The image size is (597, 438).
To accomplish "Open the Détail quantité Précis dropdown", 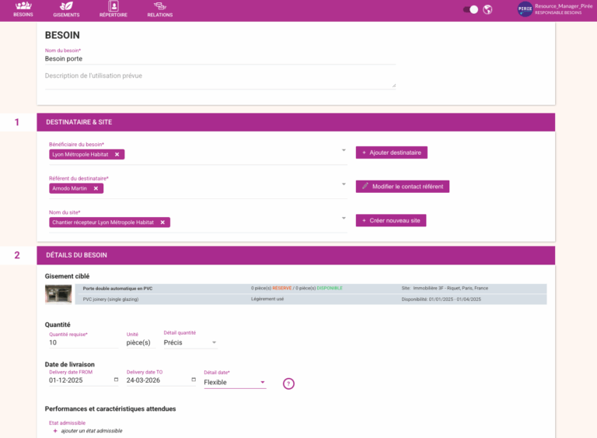I will pyautogui.click(x=214, y=342).
